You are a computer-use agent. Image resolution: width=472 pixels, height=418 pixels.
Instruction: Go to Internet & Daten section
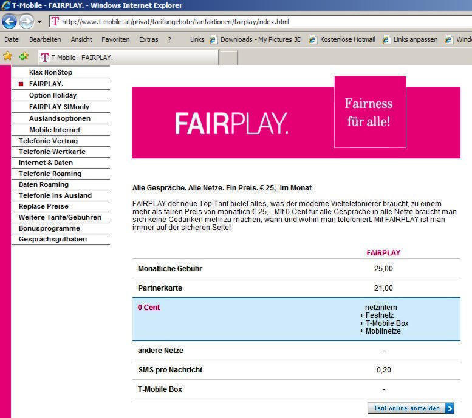coord(46,163)
